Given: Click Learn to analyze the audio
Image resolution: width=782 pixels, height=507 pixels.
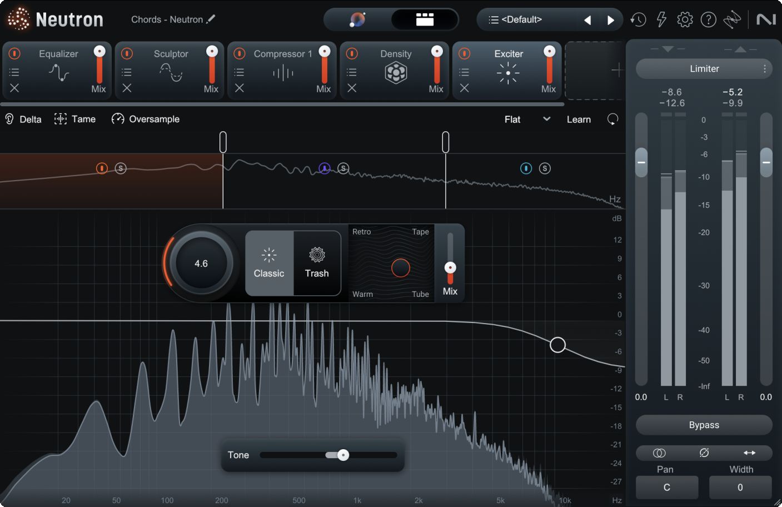Looking at the screenshot, I should (x=579, y=119).
